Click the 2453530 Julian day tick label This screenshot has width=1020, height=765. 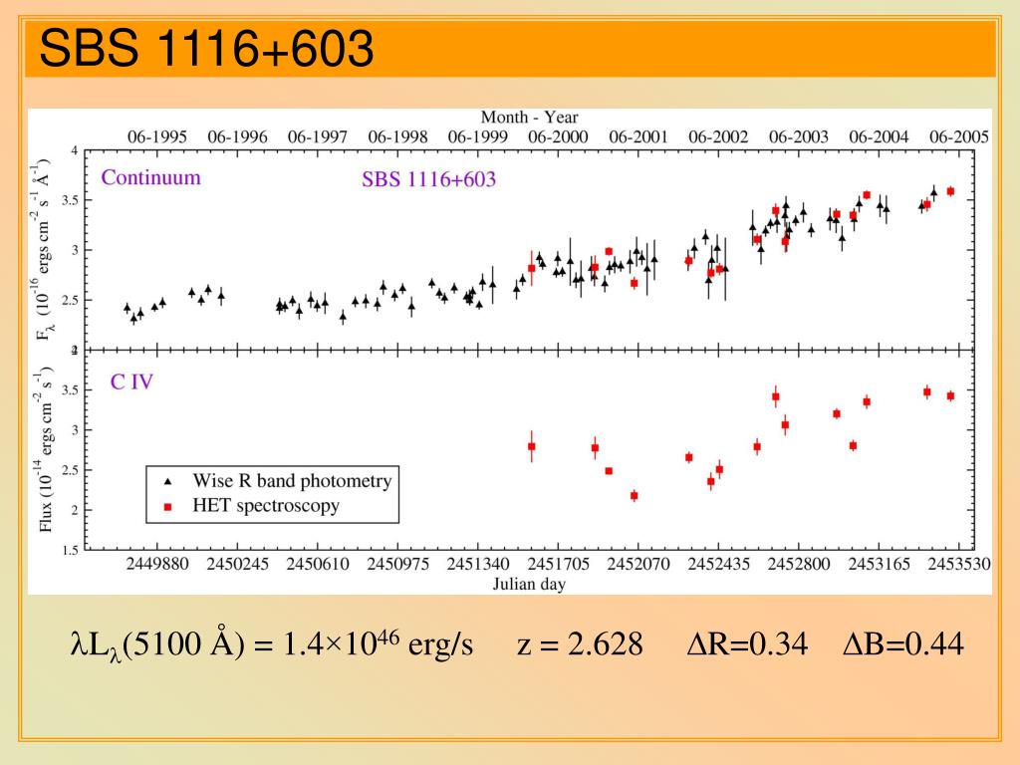pos(959,564)
